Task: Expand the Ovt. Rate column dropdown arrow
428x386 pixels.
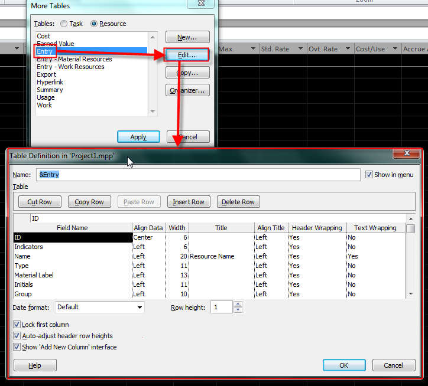Action: 348,49
